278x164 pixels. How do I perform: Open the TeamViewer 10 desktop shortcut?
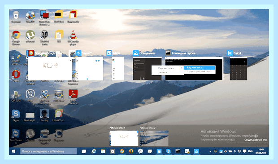tap(16, 137)
